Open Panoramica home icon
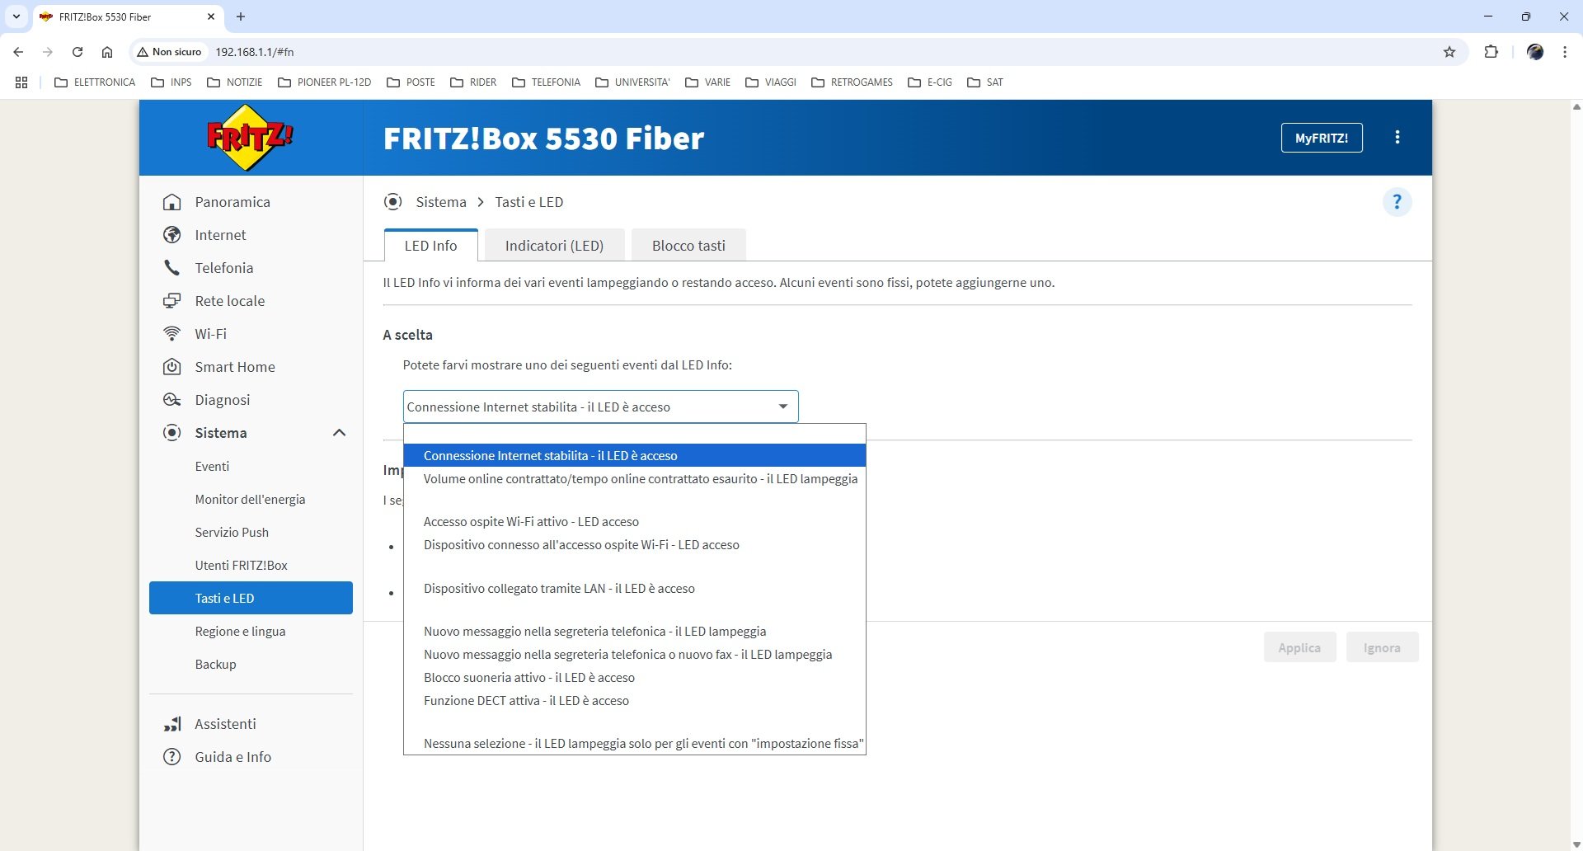 [x=171, y=202]
